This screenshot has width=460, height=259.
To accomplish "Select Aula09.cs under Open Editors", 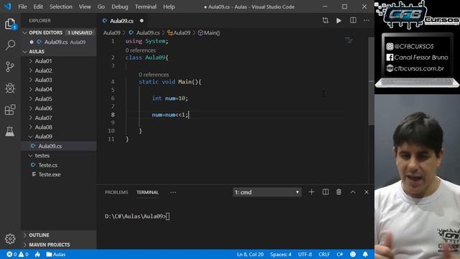I will click(59, 42).
